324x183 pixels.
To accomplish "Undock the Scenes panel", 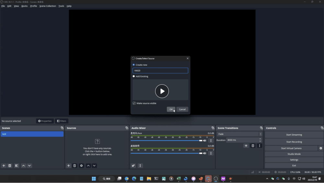I will (x=62, y=128).
